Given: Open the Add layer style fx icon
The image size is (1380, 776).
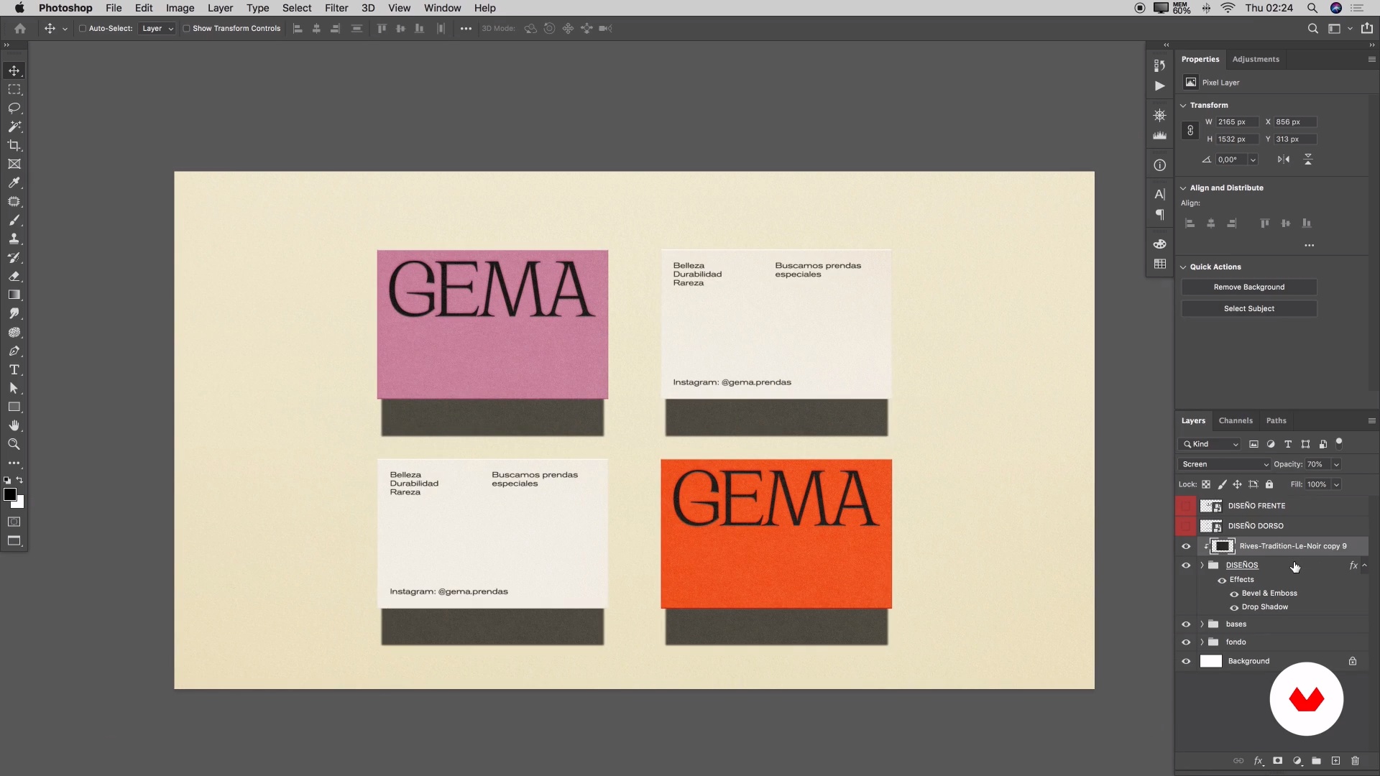Looking at the screenshot, I should click(x=1259, y=761).
